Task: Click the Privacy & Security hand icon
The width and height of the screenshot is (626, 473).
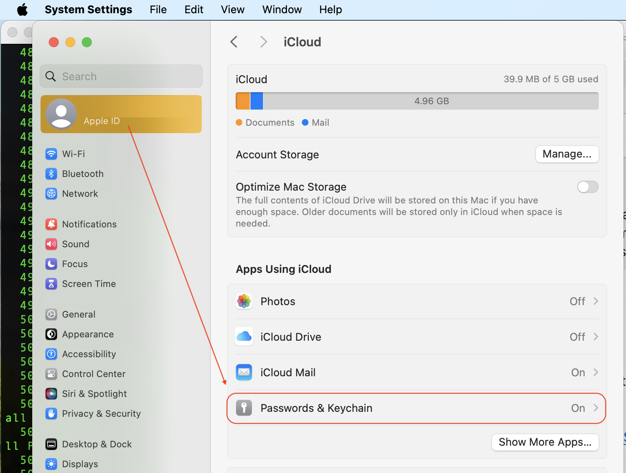Action: click(x=51, y=413)
